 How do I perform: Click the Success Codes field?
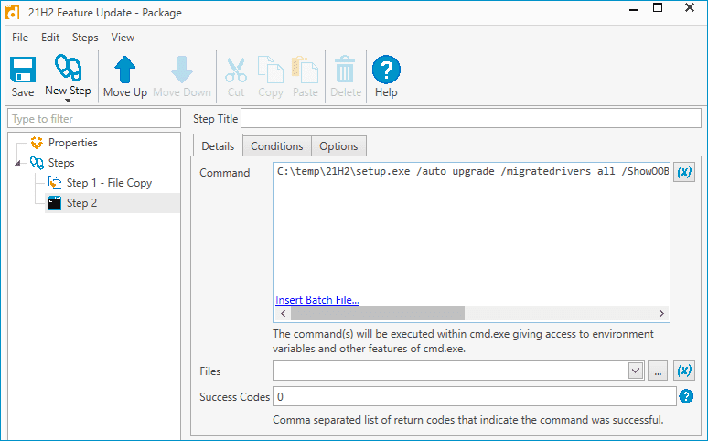pos(475,397)
